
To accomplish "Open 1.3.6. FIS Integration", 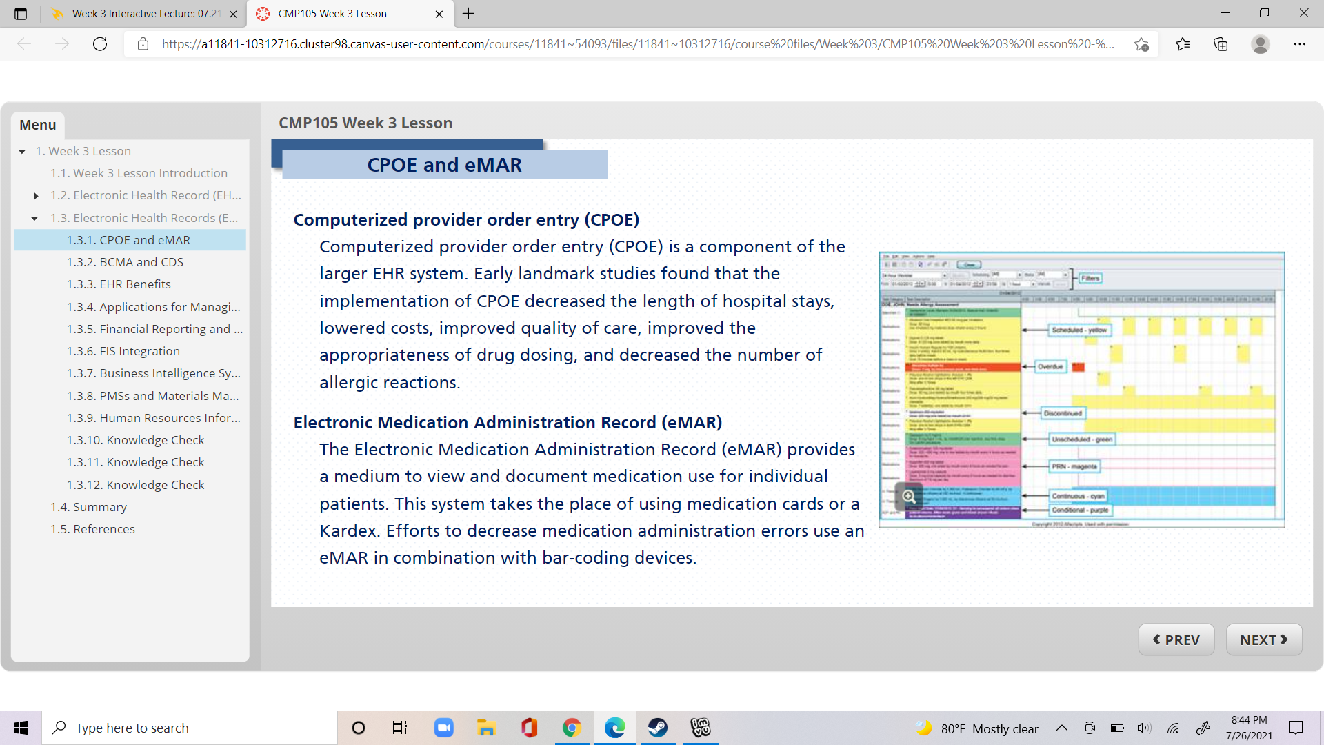I will tap(123, 351).
